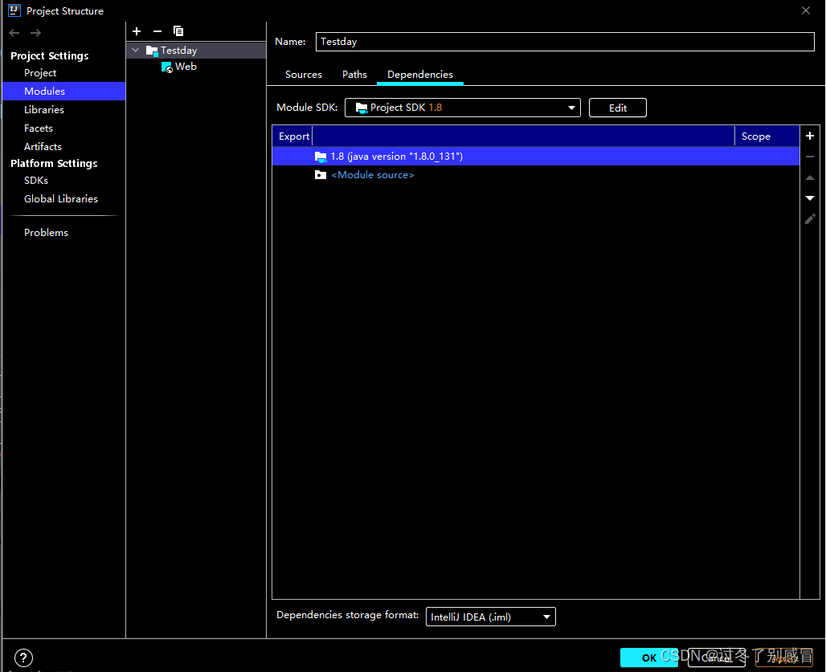This screenshot has width=826, height=672.
Task: Add a dependency with plus icon
Action: point(810,136)
